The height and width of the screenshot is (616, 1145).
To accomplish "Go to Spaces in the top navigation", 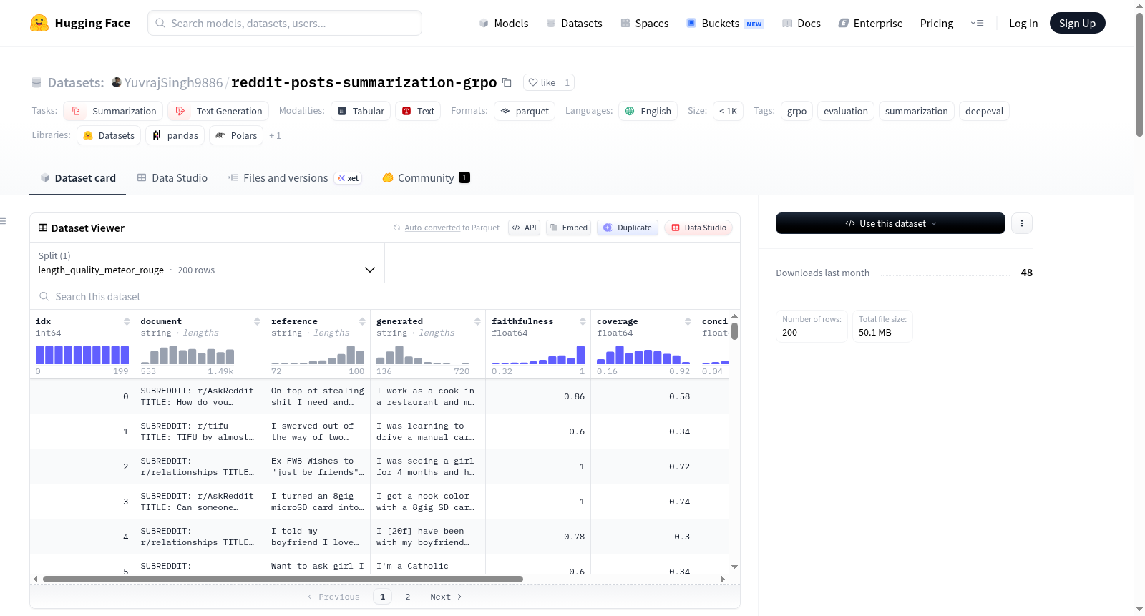I will 644,23.
